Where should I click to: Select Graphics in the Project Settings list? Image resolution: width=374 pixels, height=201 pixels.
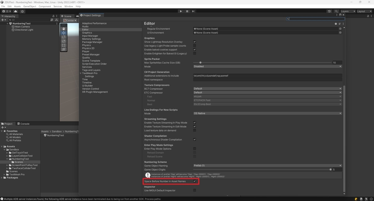pos(87,32)
